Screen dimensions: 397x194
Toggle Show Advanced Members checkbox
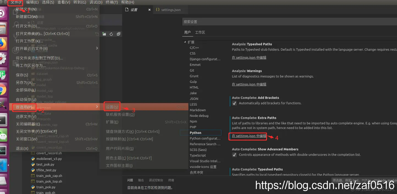[234, 155]
